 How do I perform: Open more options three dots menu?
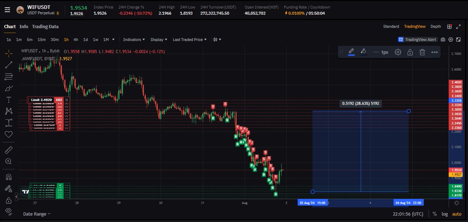coord(434,52)
